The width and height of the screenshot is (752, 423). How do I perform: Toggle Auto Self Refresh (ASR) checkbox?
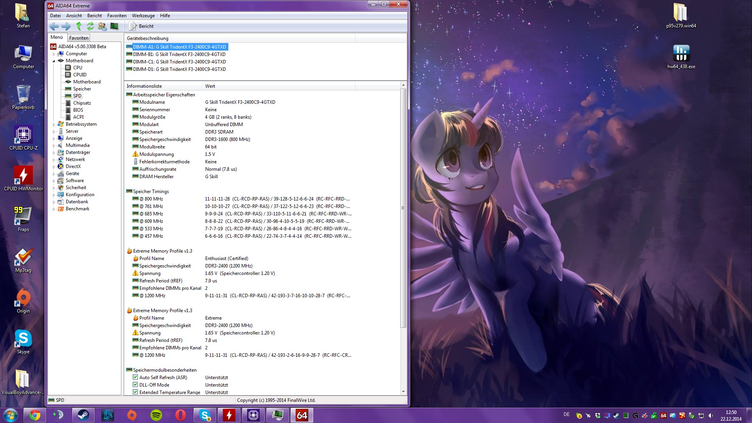(x=136, y=378)
